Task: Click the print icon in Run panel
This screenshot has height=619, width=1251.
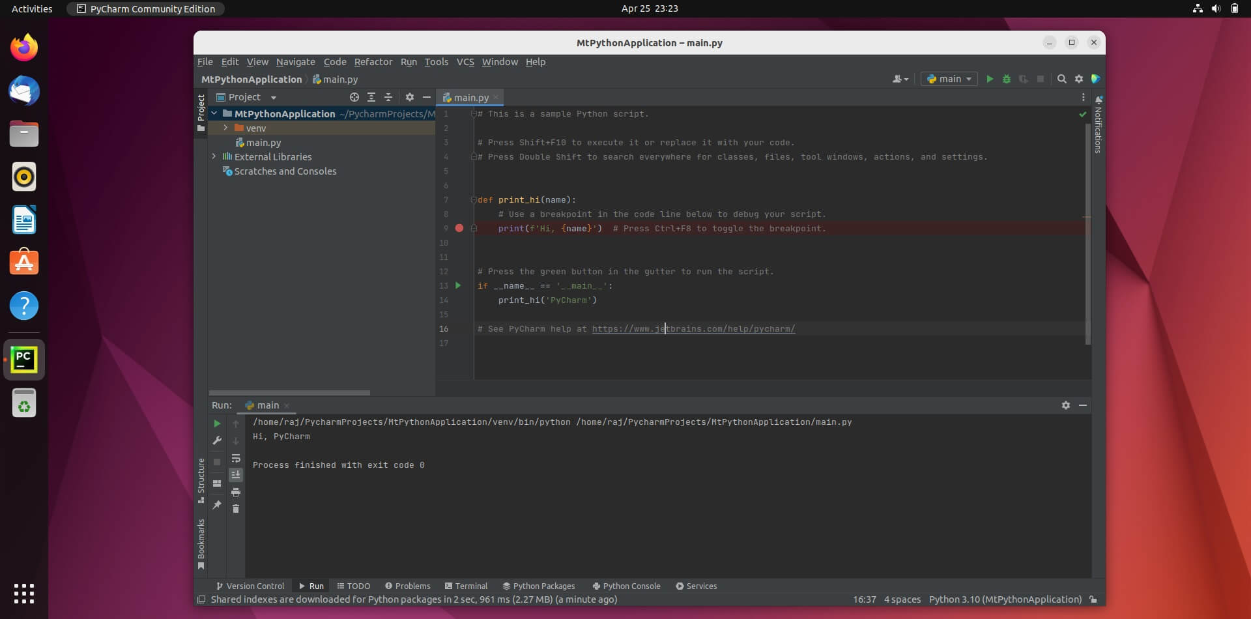Action: pos(236,492)
